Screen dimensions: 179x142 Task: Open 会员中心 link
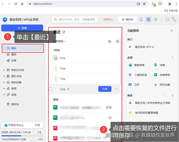(x=108, y=19)
